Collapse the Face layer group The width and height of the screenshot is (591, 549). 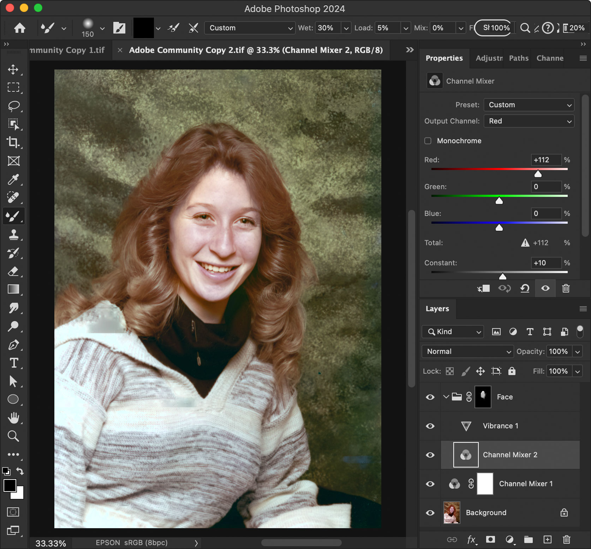(x=446, y=397)
